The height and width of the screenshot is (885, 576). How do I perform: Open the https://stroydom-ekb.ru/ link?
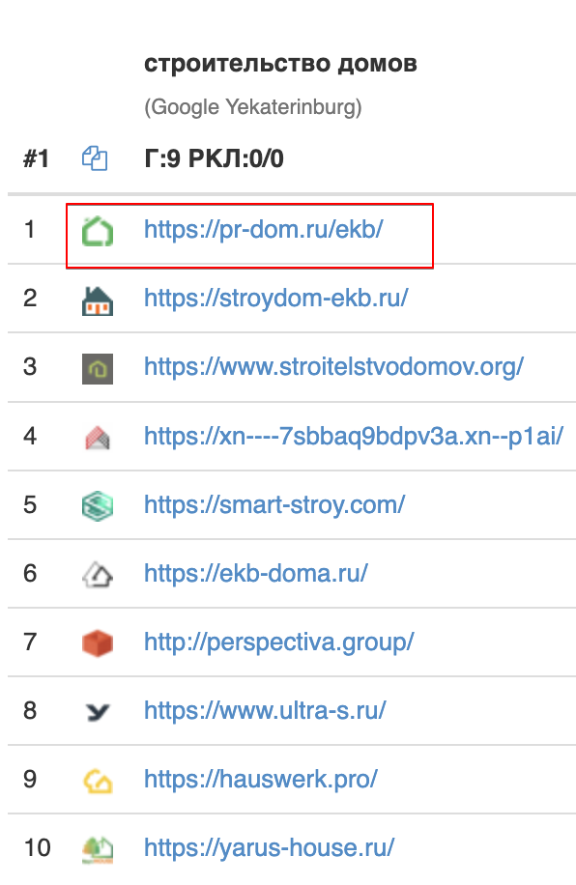click(x=276, y=299)
